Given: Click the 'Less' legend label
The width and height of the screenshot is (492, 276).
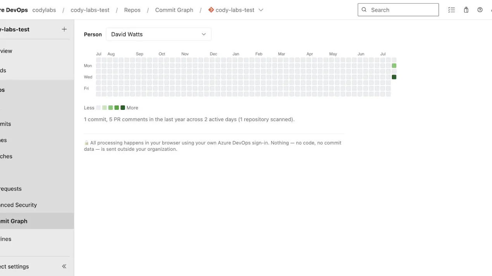Looking at the screenshot, I should (x=89, y=108).
